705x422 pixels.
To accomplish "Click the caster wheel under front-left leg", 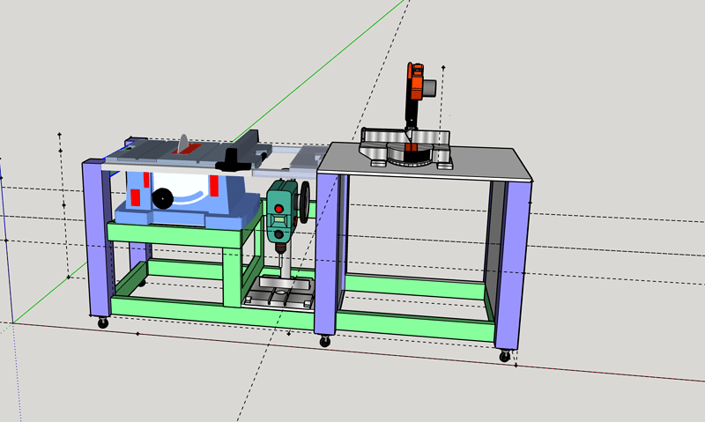I will point(103,322).
